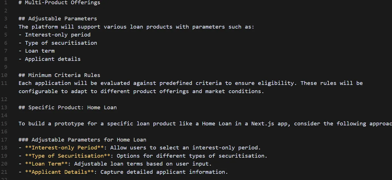The width and height of the screenshot is (392, 180).
Task: Click the "## Minimum Criteria Rules" heading
Action: click(x=59, y=75)
